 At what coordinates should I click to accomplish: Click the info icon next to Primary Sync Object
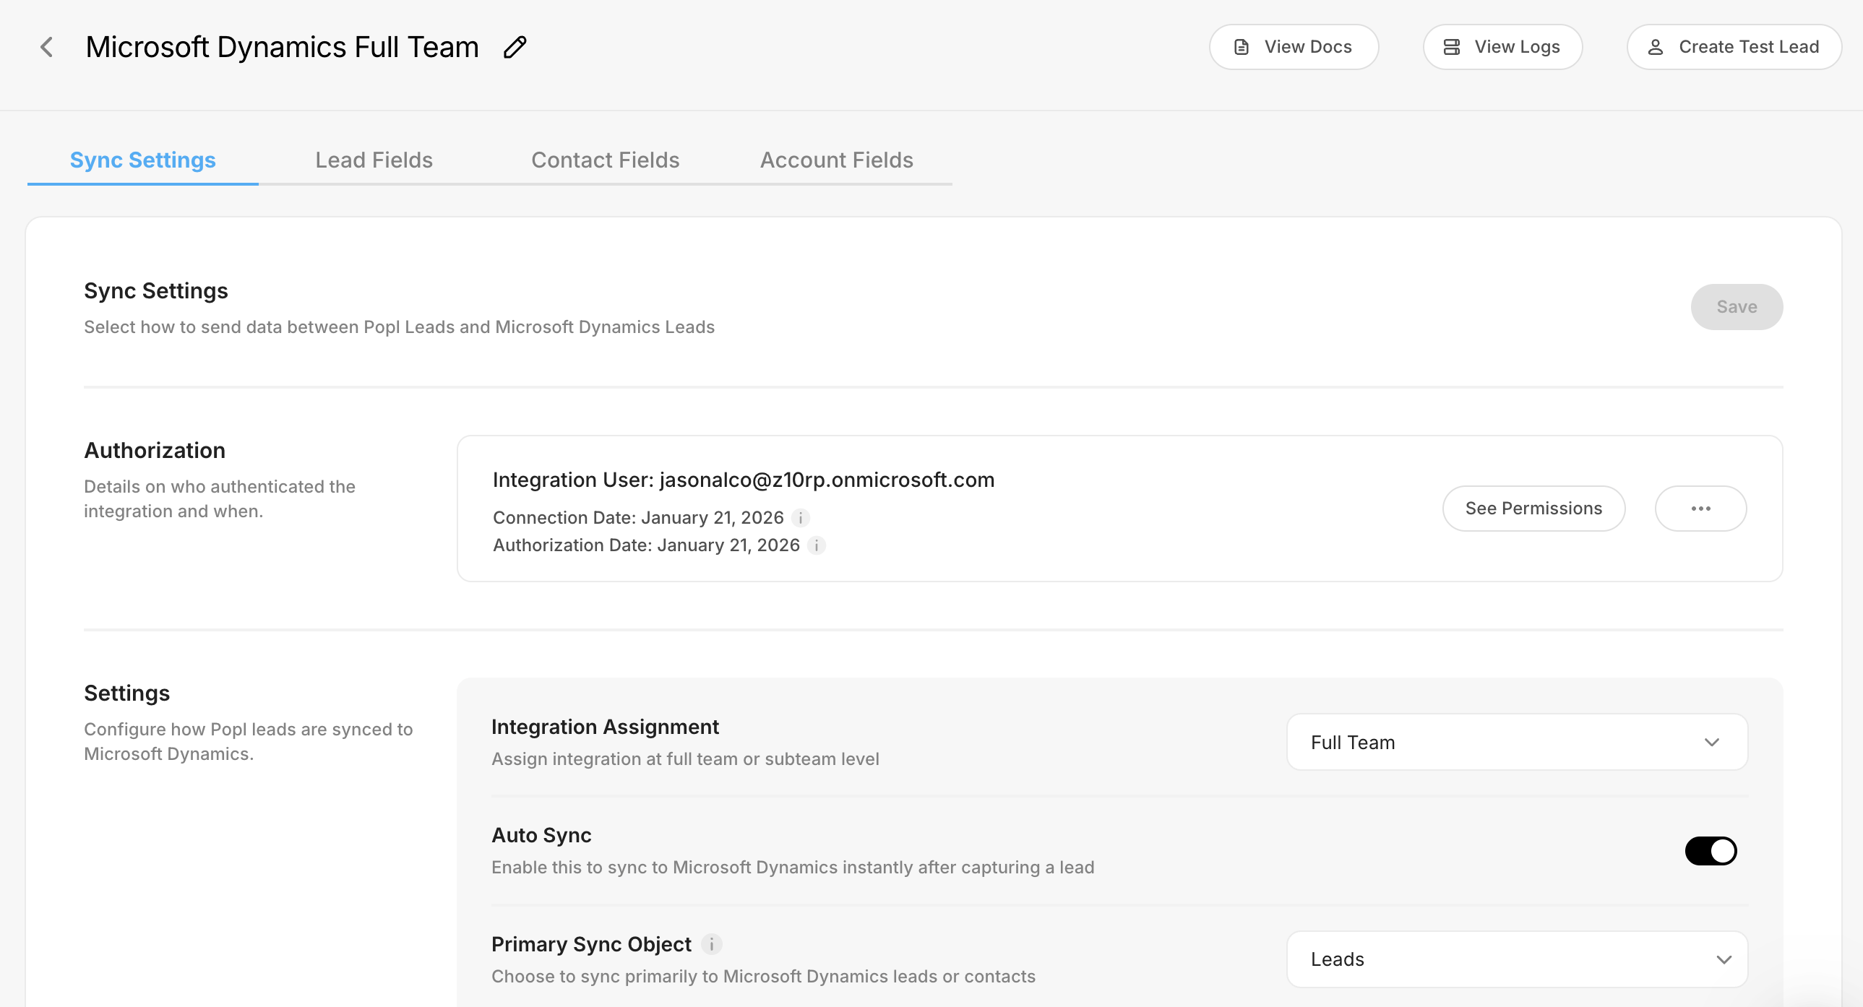[x=712, y=944]
